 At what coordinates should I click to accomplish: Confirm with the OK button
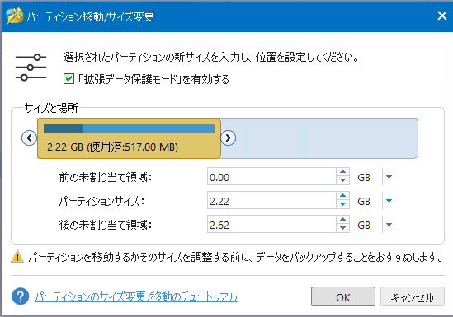(343, 296)
